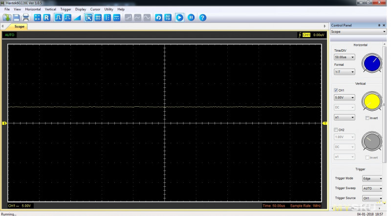
Task: Click the CH2 square-wave channel icon
Action: tap(67, 18)
